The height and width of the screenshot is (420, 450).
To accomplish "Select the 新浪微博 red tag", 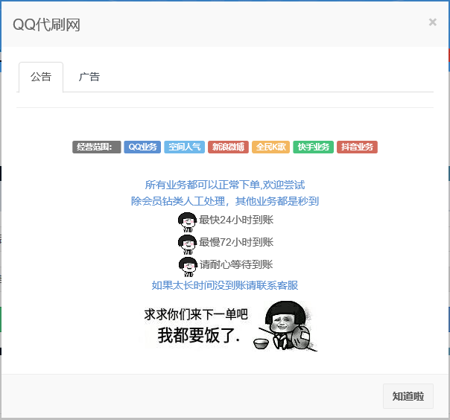I will 228,147.
